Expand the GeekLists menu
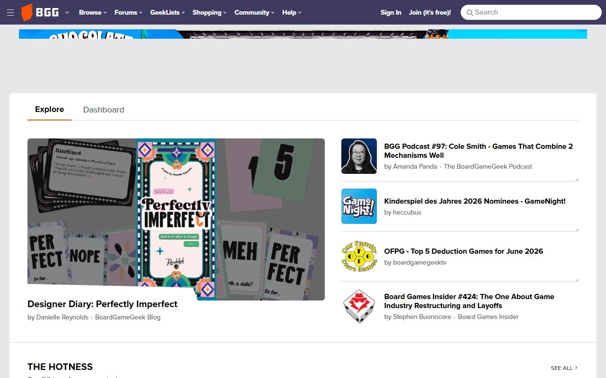This screenshot has height=378, width=606. click(x=168, y=13)
